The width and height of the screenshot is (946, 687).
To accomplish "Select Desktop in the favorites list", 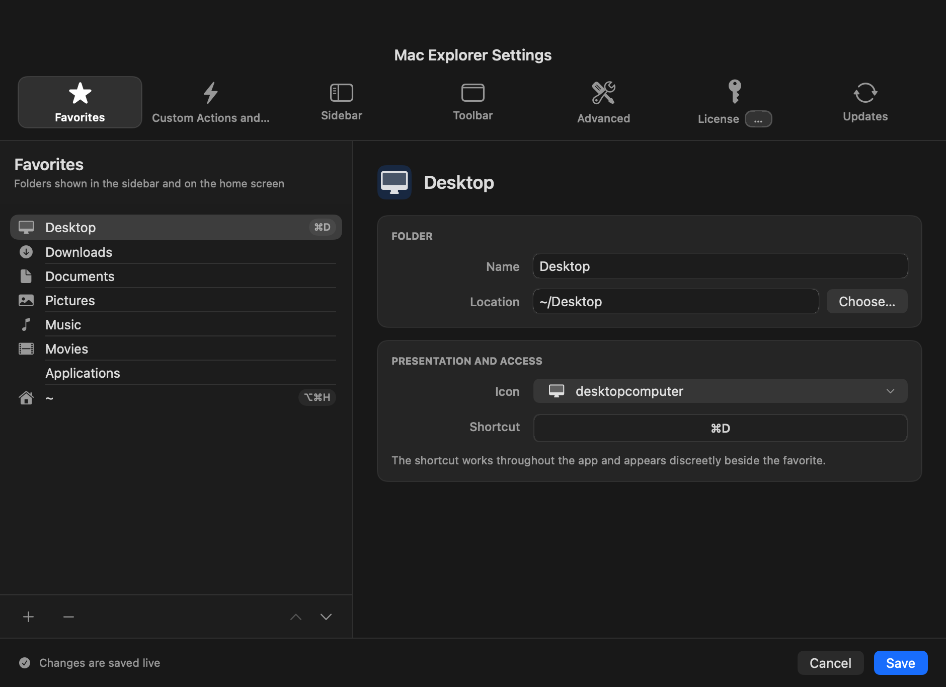I will [x=176, y=227].
